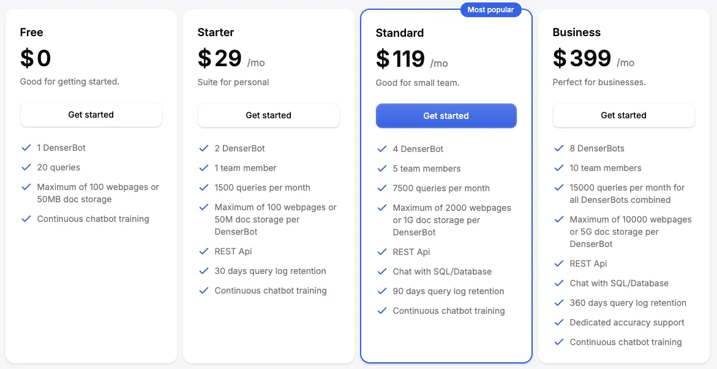Select the checkmark beside REST Api in Starter
717x369 pixels.
204,251
